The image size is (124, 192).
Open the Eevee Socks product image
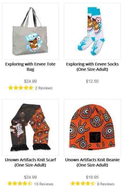coord(92,31)
